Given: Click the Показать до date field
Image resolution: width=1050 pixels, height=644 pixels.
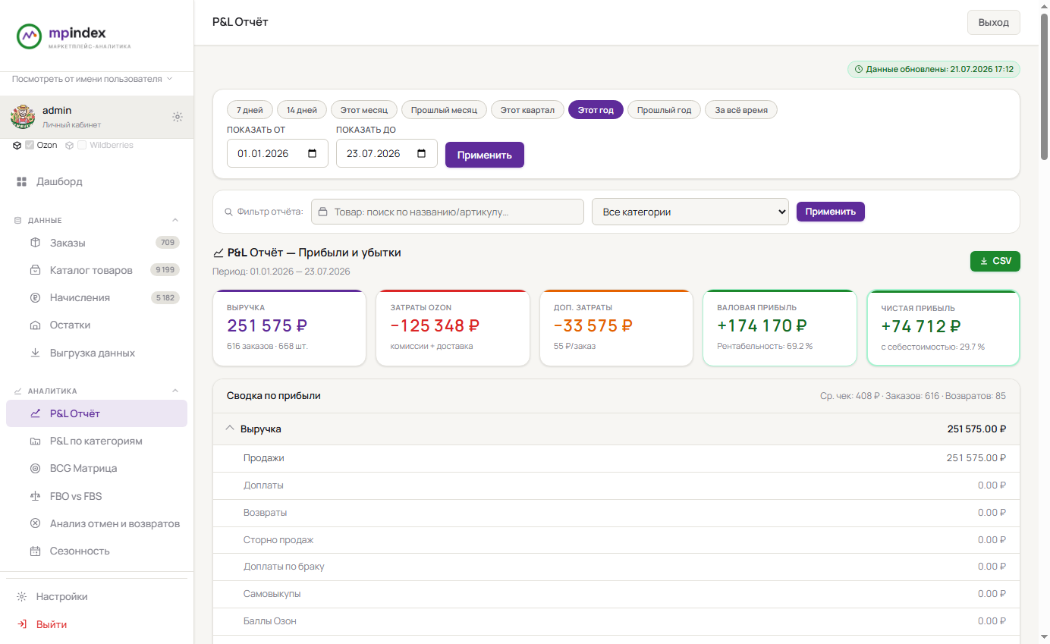Looking at the screenshot, I should click(x=387, y=153).
